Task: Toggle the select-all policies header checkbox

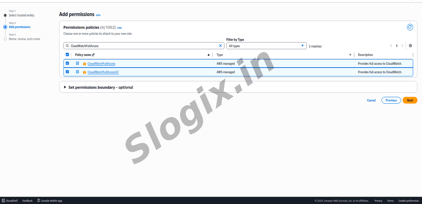Action: point(67,55)
